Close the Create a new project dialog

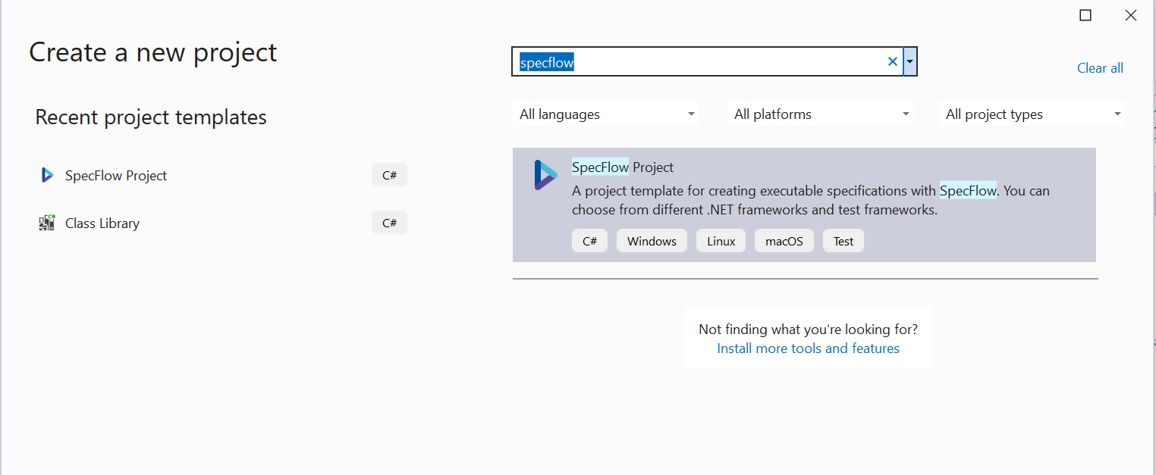[x=1131, y=15]
